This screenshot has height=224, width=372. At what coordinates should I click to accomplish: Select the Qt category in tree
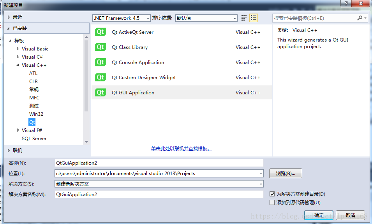tap(32, 122)
